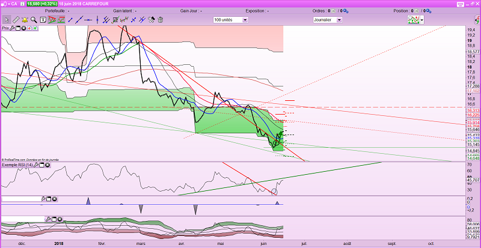
Task: Close the bottom indicator panel
Action: tap(60, 219)
